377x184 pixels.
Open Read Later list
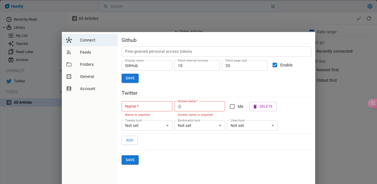point(24,52)
